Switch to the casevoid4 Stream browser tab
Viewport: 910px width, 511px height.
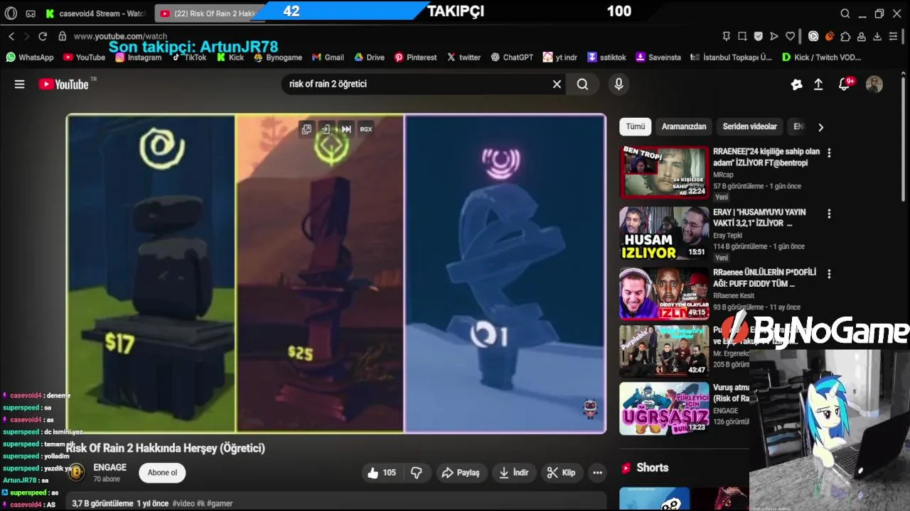click(x=96, y=13)
